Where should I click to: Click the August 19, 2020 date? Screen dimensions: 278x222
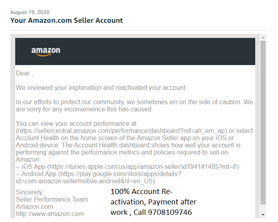tap(30, 12)
